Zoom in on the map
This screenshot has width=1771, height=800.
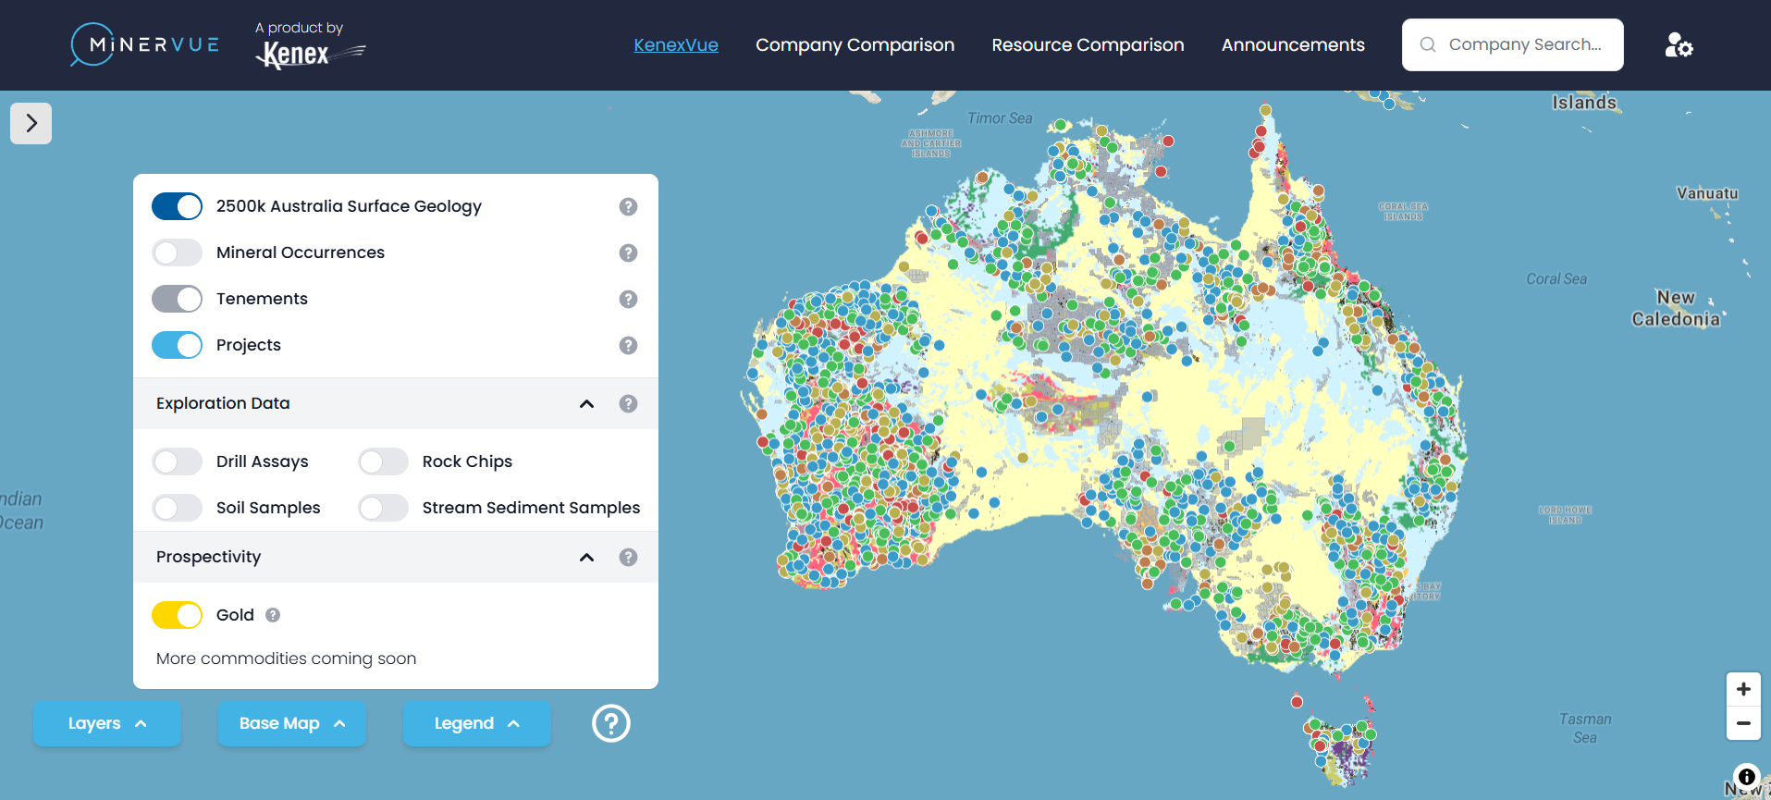click(1742, 689)
